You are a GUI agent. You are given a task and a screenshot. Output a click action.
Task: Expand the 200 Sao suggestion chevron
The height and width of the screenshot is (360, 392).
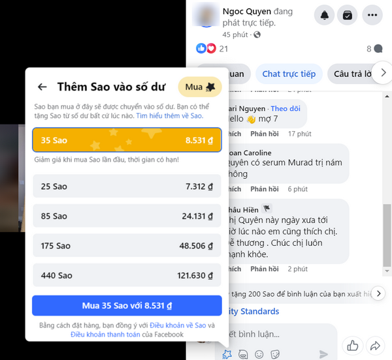(x=379, y=293)
